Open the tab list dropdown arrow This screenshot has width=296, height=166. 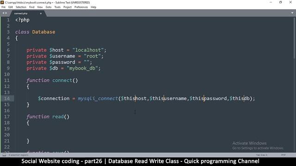(x=292, y=13)
